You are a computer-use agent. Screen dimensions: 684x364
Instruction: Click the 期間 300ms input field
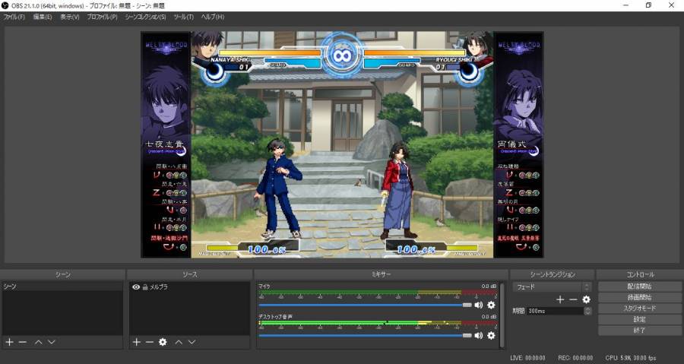556,311
